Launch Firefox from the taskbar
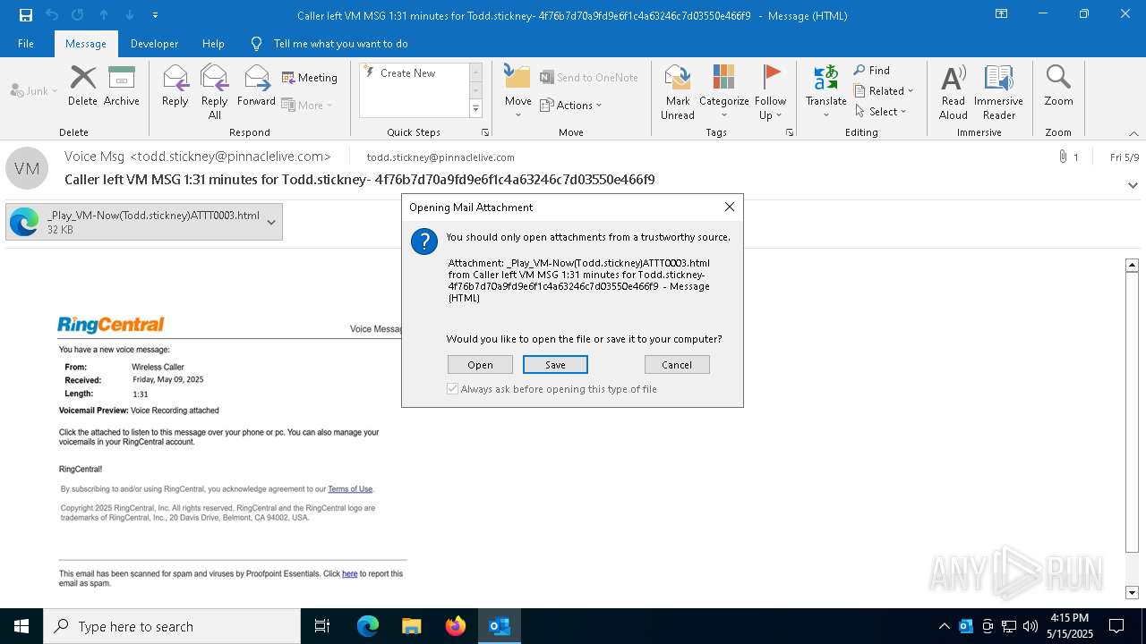Image resolution: width=1146 pixels, height=644 pixels. pos(456,626)
